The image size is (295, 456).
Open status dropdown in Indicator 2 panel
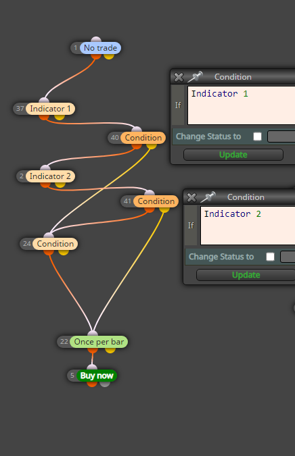click(288, 257)
